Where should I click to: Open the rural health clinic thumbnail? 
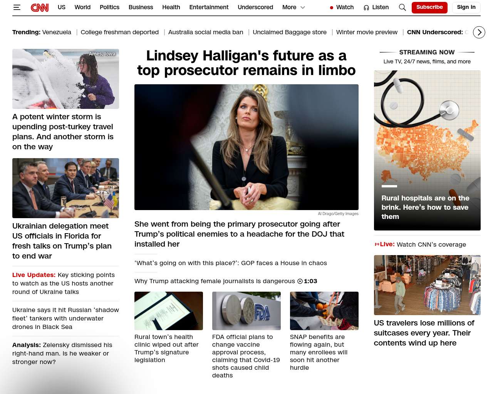[x=169, y=311]
